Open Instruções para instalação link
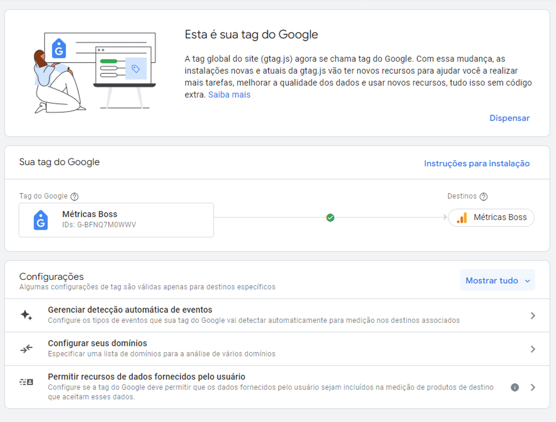This screenshot has width=556, height=422. pyautogui.click(x=476, y=163)
